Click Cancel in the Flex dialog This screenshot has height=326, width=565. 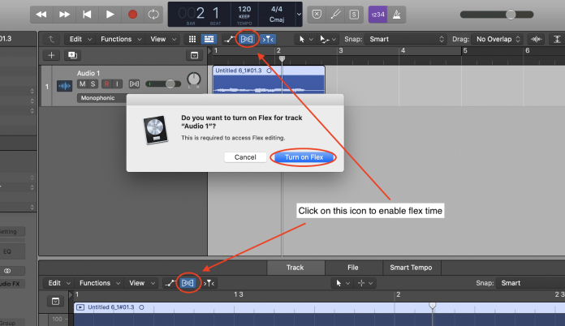(x=245, y=157)
